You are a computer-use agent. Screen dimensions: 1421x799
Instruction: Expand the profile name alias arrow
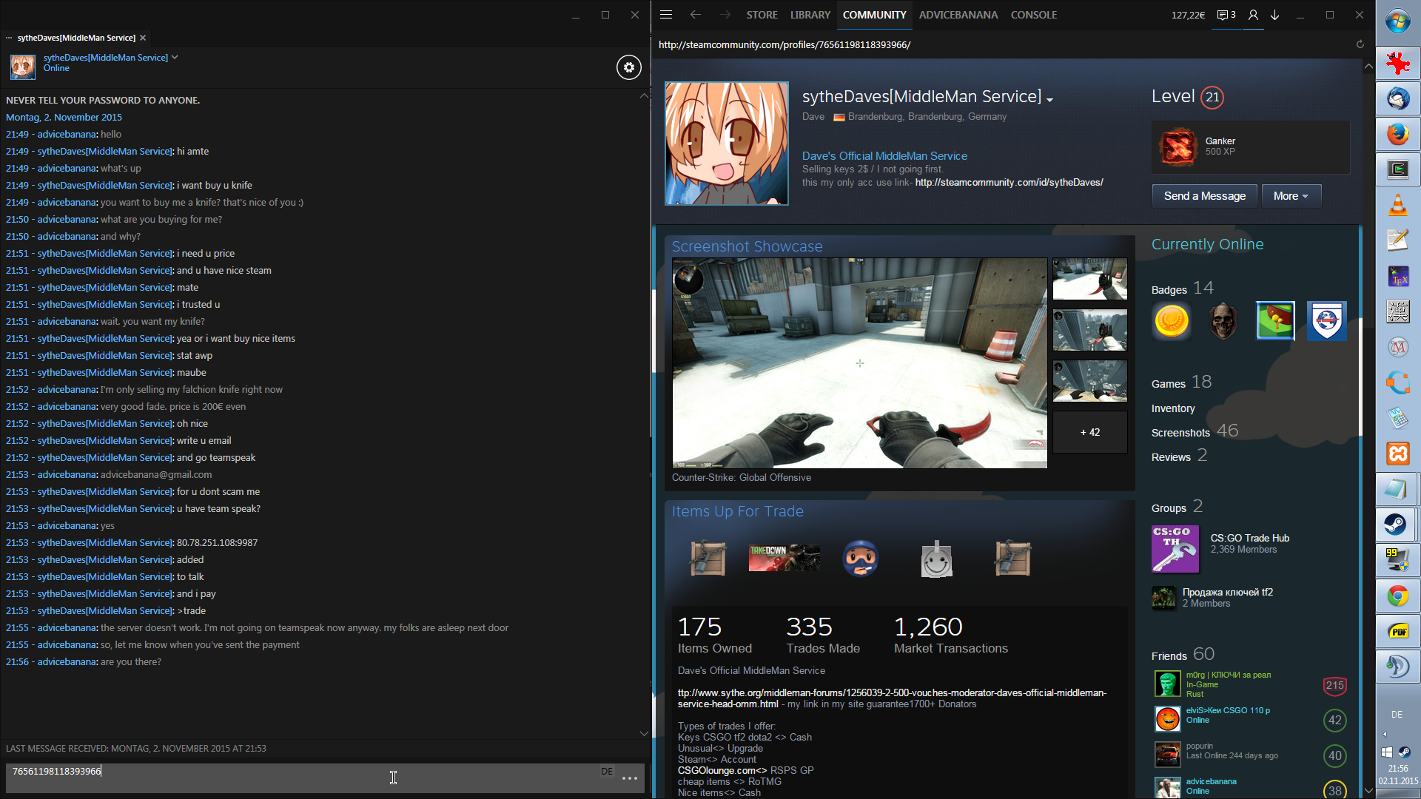(x=1049, y=99)
